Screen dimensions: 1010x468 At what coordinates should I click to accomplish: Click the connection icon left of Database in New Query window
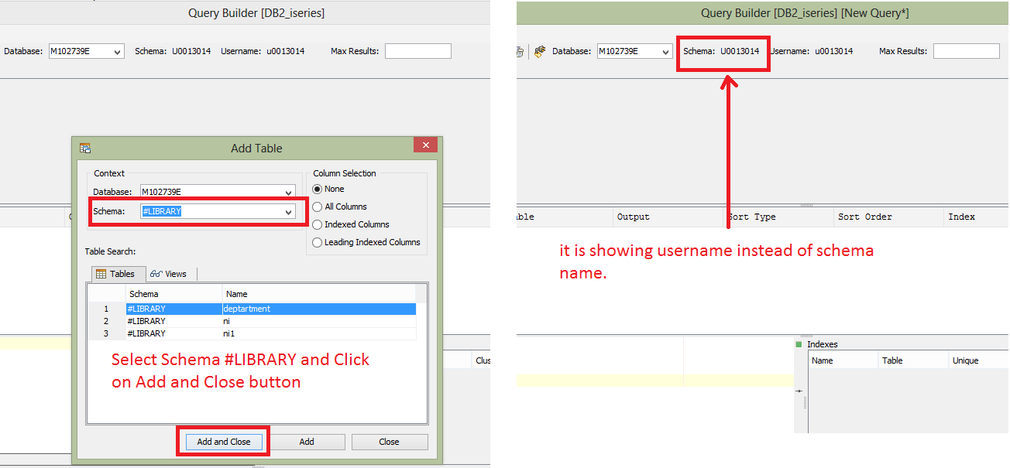540,51
